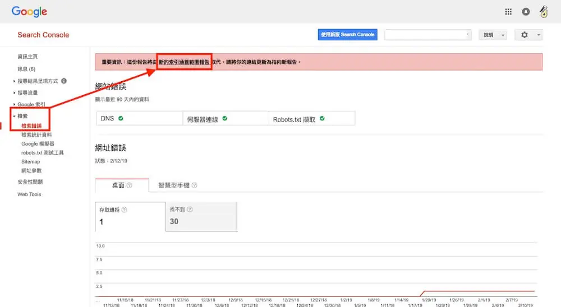Switch to the 智慧型手機 tab
The image size is (561, 307).
pos(177,185)
